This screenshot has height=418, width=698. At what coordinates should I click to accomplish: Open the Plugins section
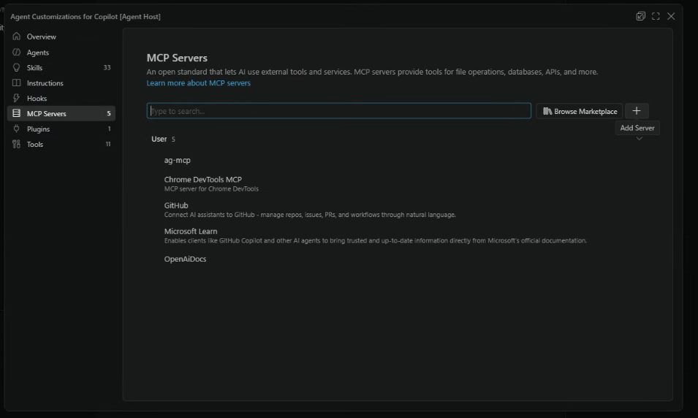click(x=61, y=129)
